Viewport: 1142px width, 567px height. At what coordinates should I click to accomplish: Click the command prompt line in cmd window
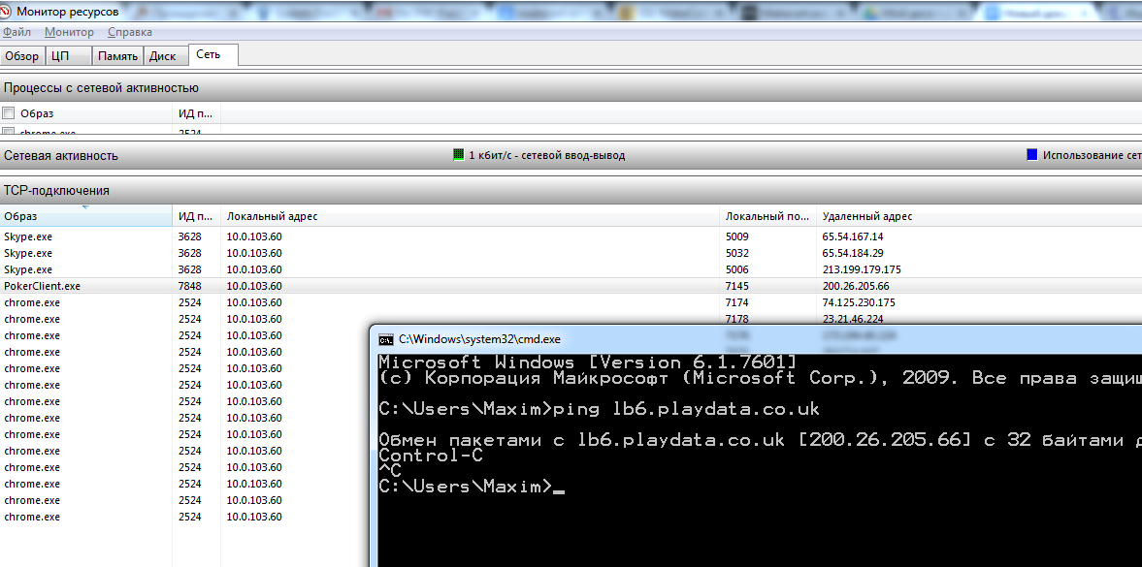coord(472,487)
